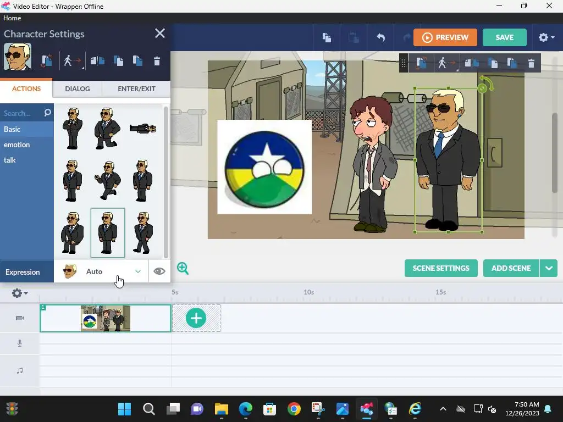563x422 pixels.
Task: Delete character via floating toolbar trash icon
Action: 532,63
